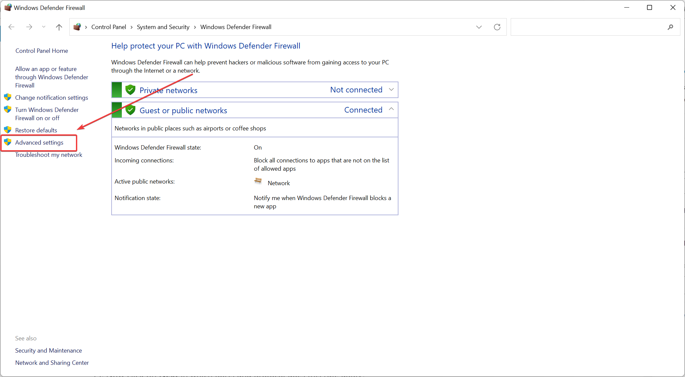The image size is (685, 377).
Task: Expand chevron after Control Panel breadcrumb
Action: pyautogui.click(x=131, y=27)
